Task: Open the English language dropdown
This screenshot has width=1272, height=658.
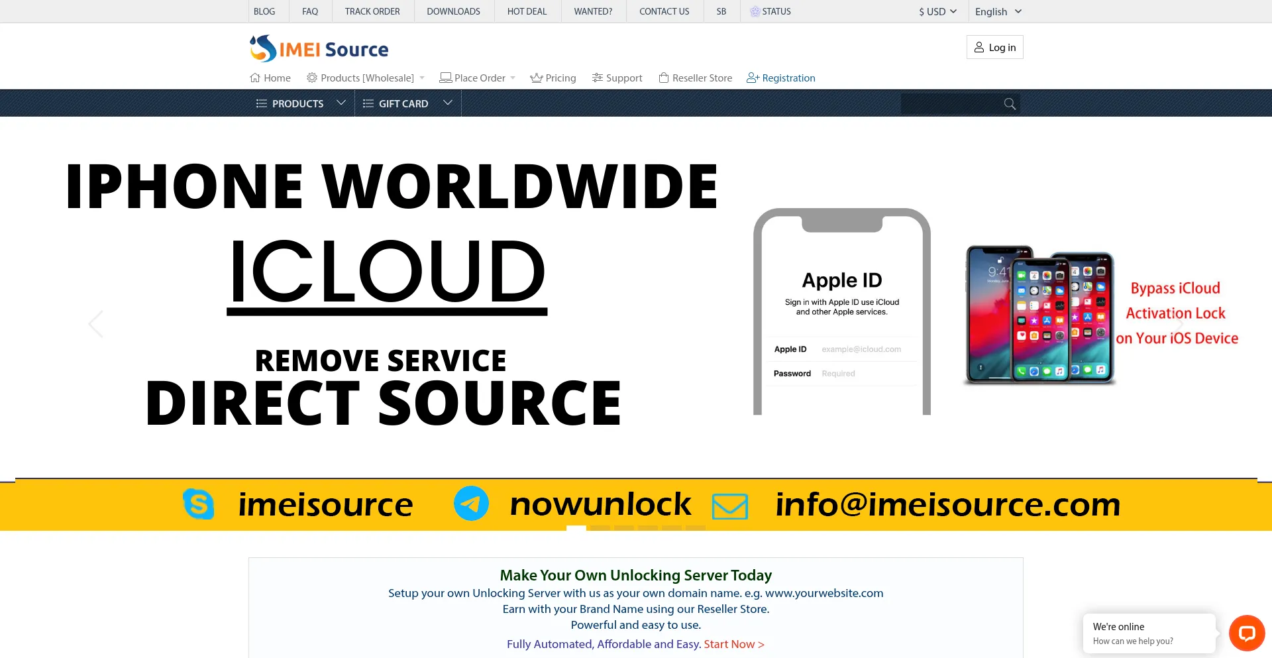Action: (x=998, y=11)
